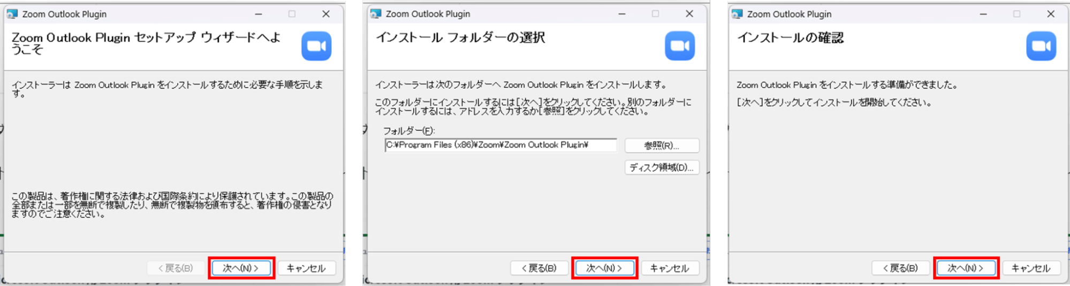
Task: Click Next in the install folder selection window
Action: [x=604, y=268]
